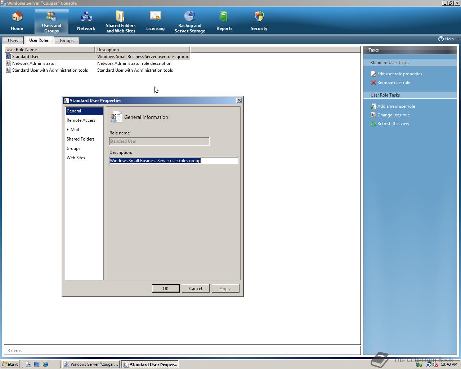Click the Network Administrator row icon
461x369 pixels.
point(8,63)
